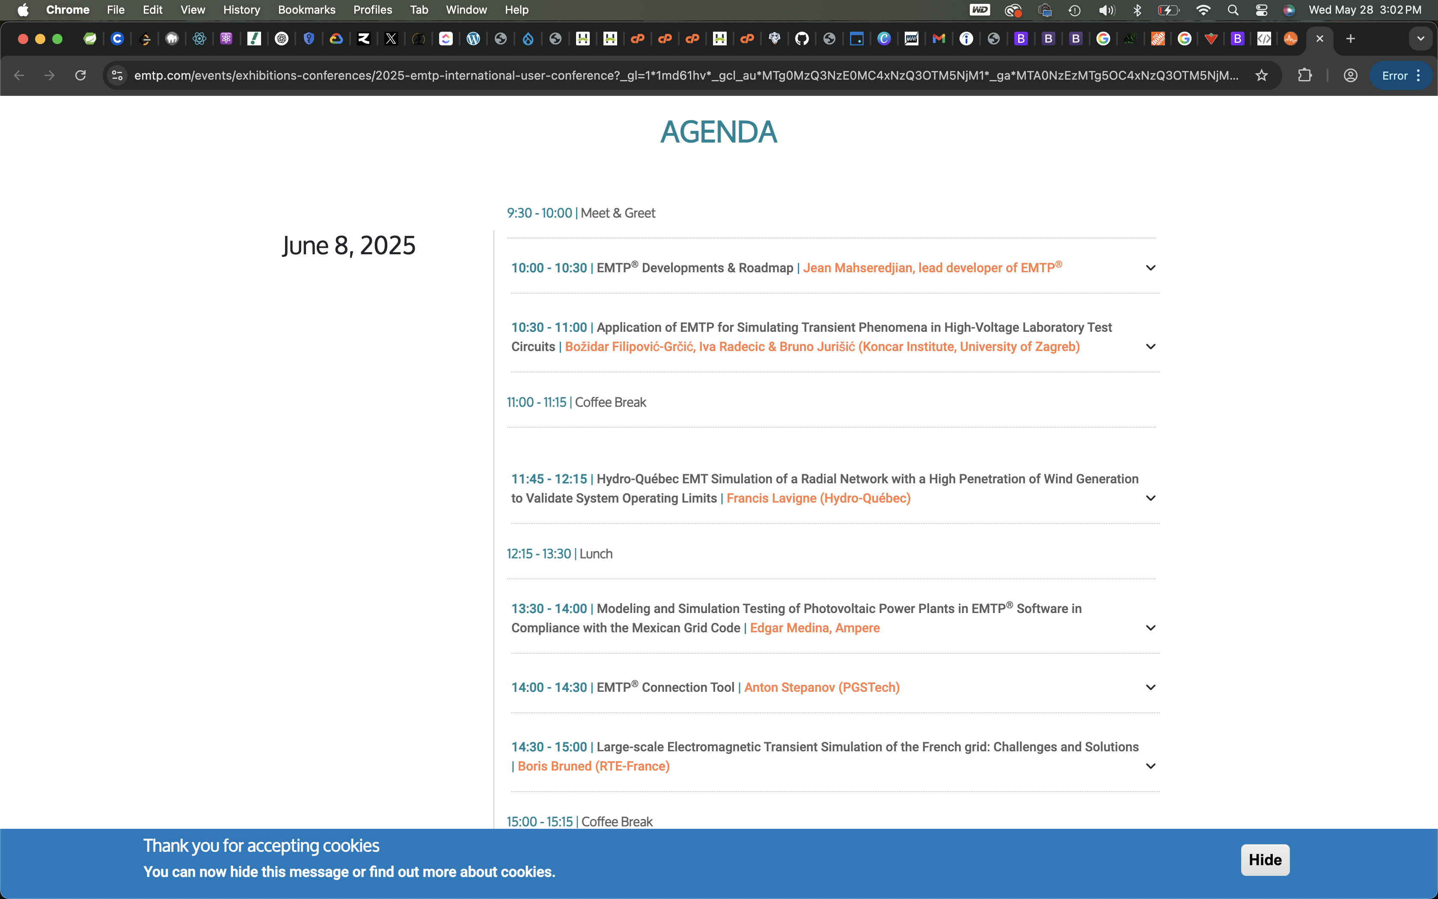Expand the Photovoltaic Power Plants session
The image size is (1438, 899).
coord(1150,628)
